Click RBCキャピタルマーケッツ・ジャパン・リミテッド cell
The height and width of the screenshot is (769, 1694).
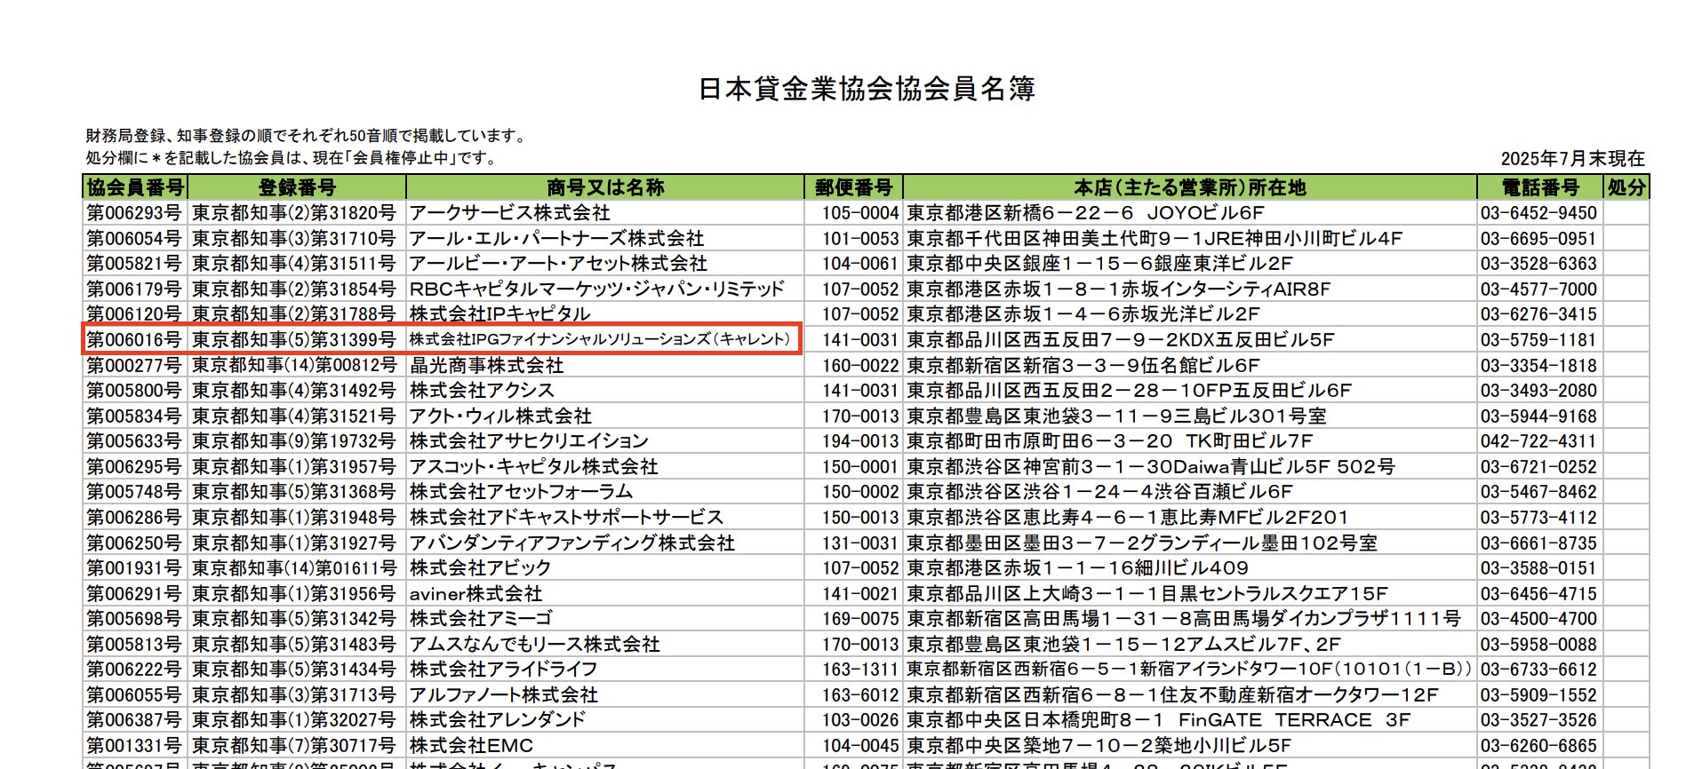click(596, 289)
